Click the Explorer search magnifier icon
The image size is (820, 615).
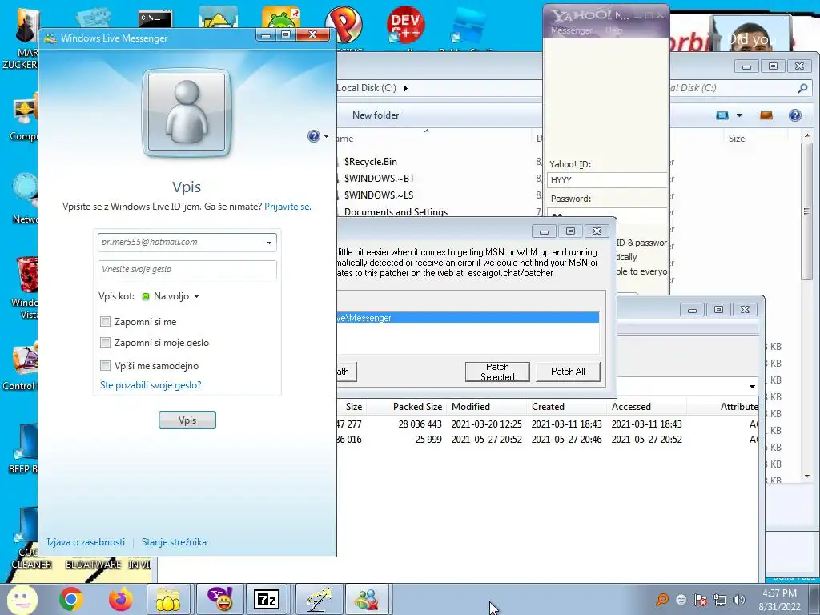click(802, 88)
